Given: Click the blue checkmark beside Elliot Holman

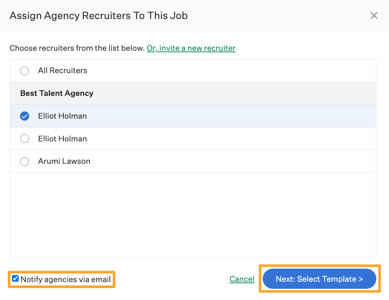Looking at the screenshot, I should 25,116.
